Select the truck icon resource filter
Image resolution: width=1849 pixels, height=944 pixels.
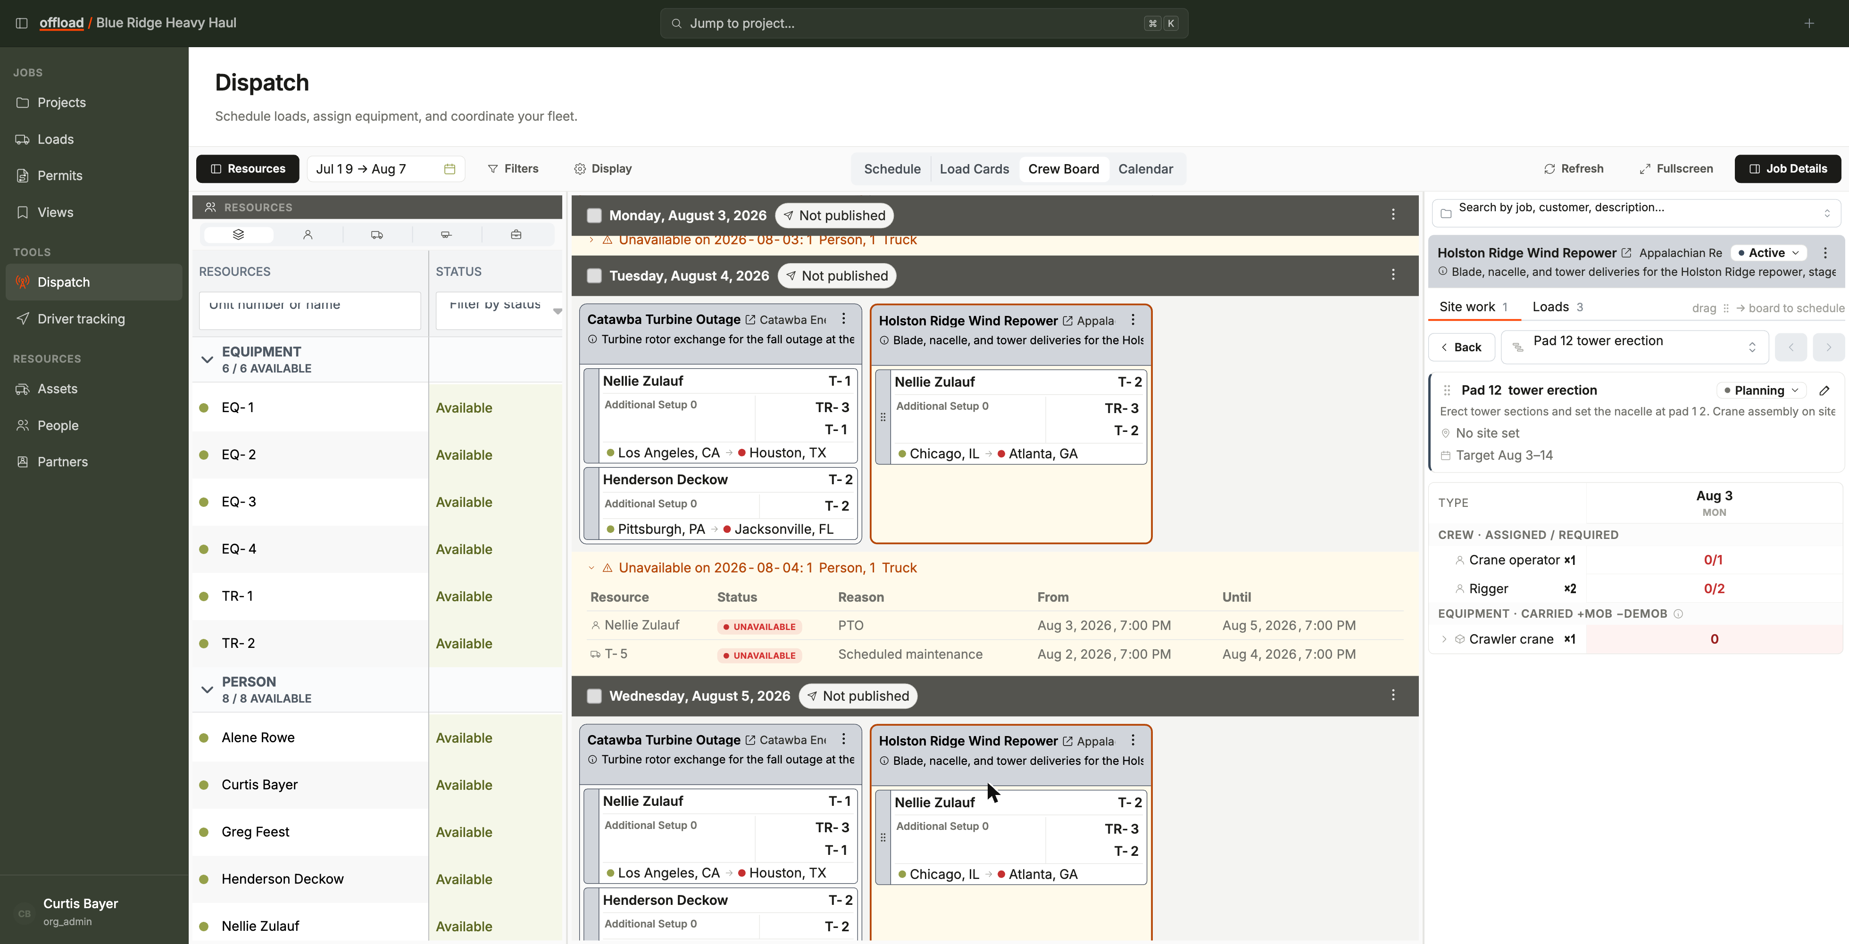pyautogui.click(x=377, y=234)
